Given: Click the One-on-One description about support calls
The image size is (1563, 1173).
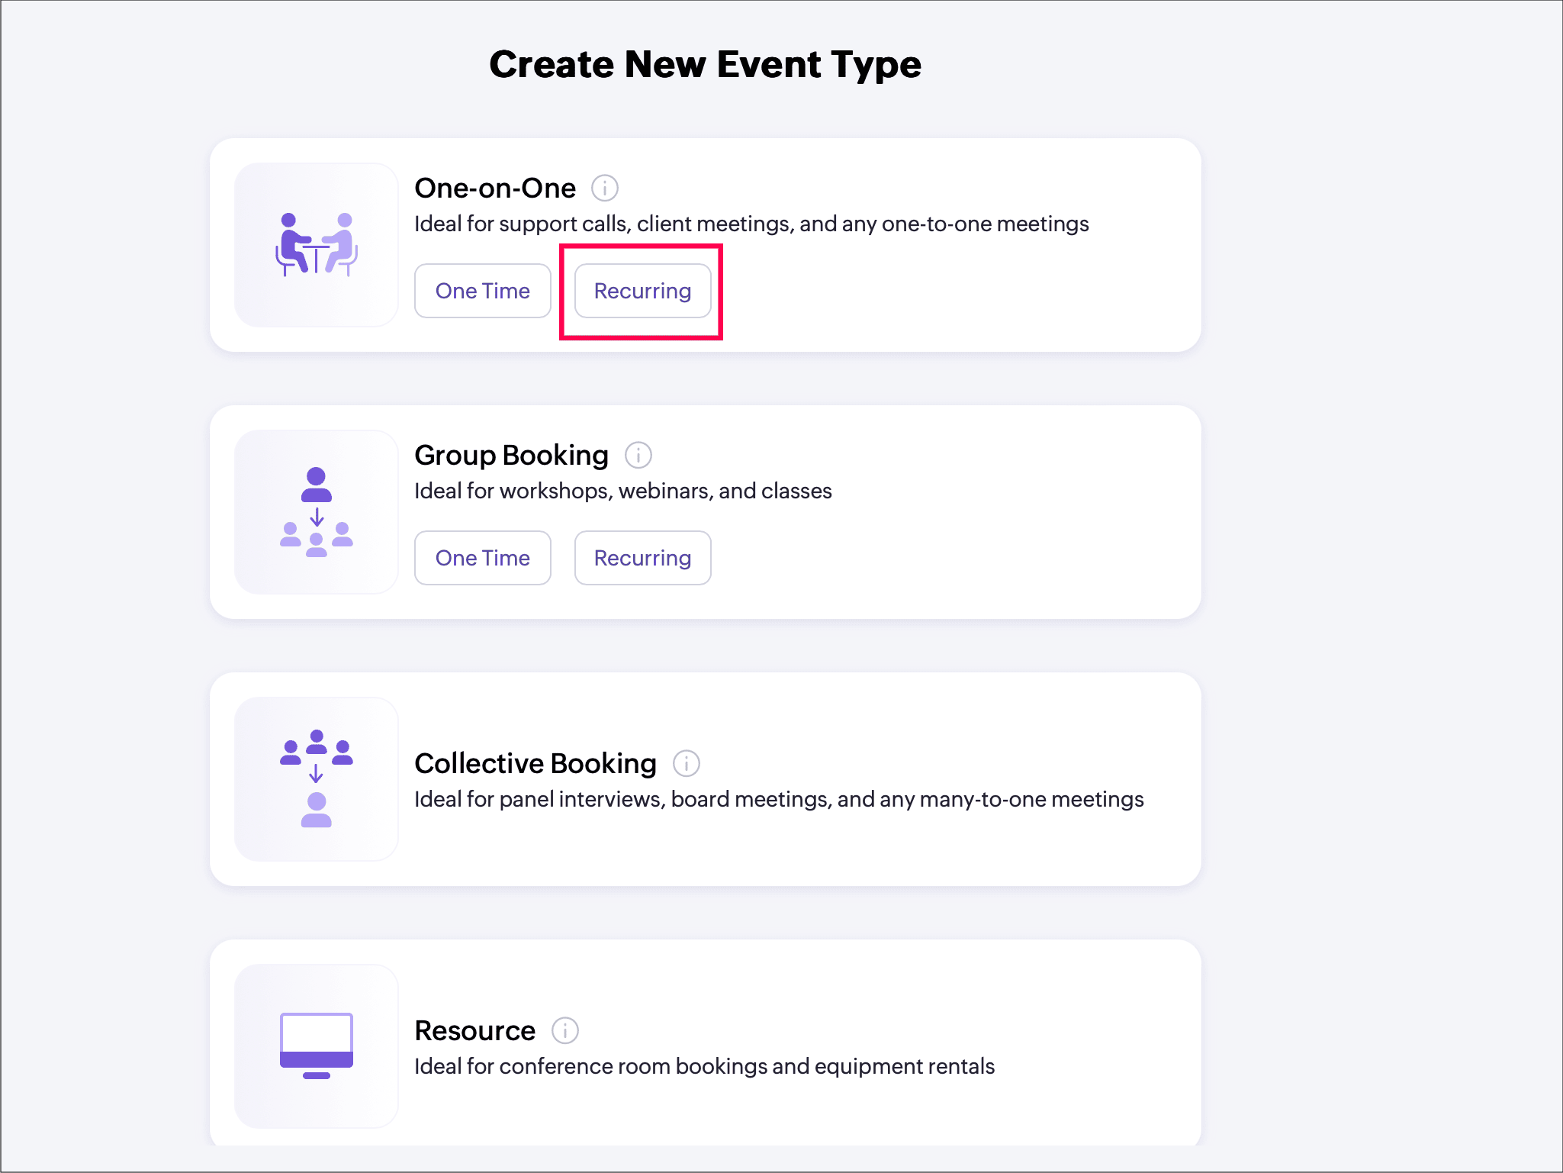Looking at the screenshot, I should pos(751,224).
